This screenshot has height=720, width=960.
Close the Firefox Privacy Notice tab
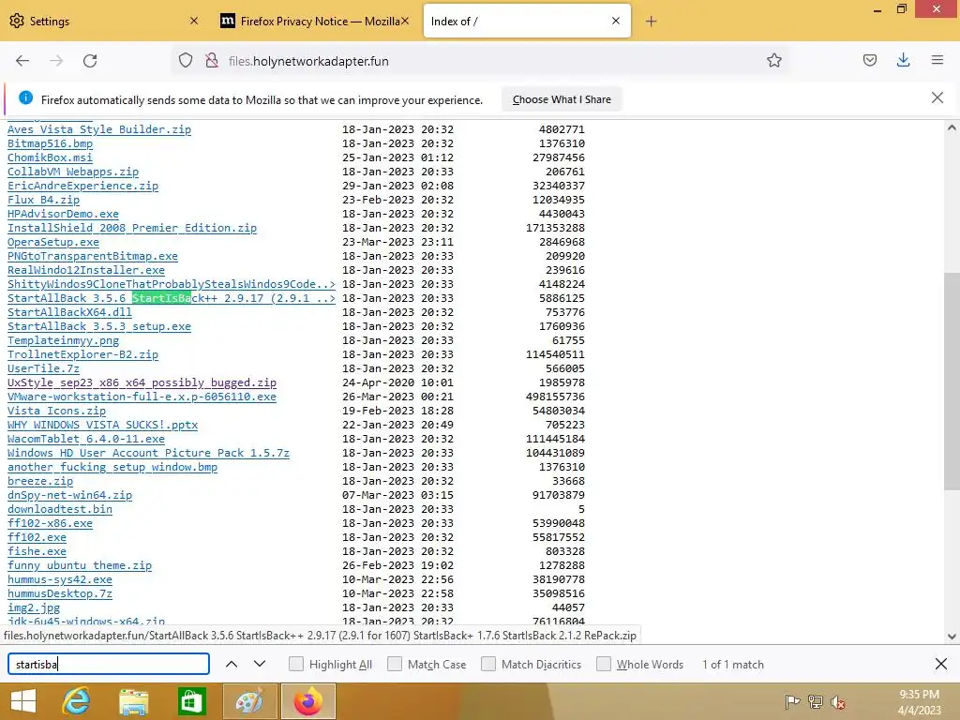pyautogui.click(x=405, y=21)
